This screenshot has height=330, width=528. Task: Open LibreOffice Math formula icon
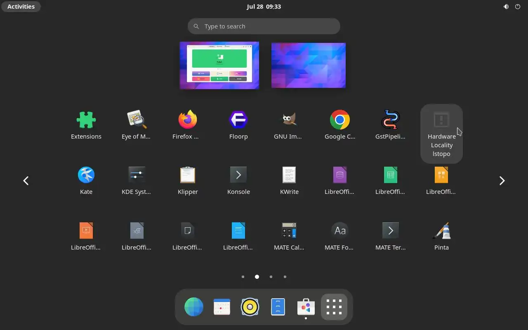click(x=137, y=236)
